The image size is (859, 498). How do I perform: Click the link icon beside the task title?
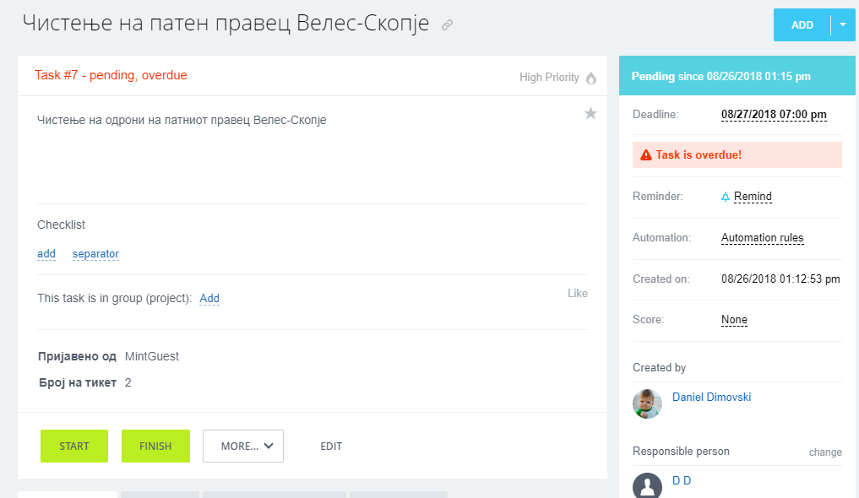pyautogui.click(x=447, y=25)
